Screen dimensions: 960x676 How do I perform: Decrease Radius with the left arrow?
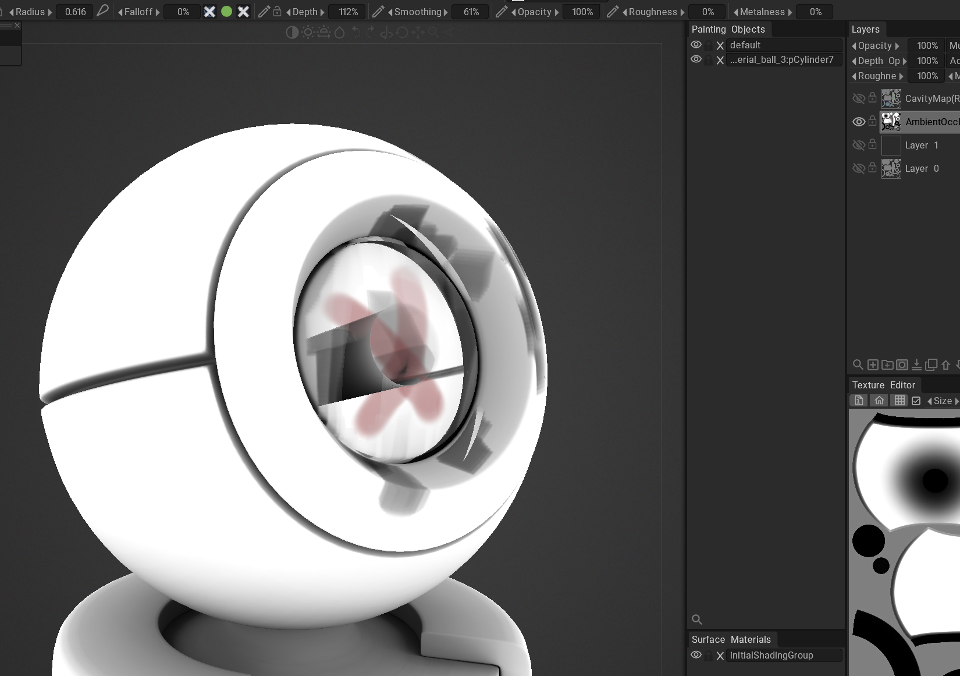click(12, 12)
